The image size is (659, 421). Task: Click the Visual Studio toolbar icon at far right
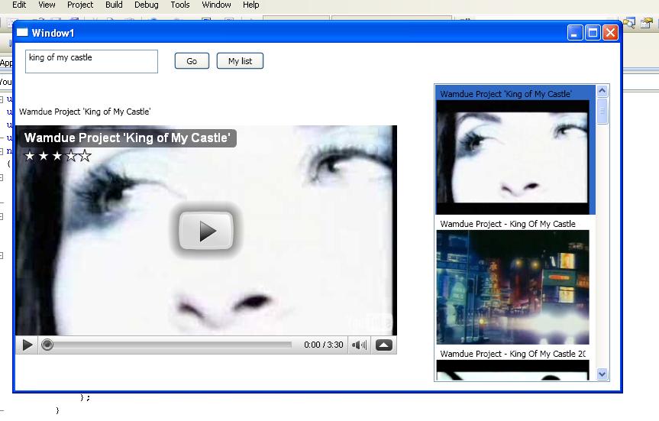tap(647, 23)
